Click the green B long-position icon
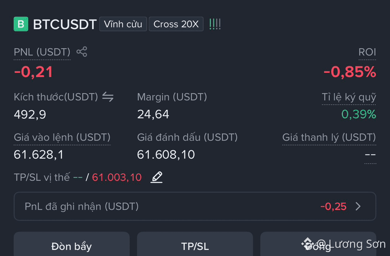Image resolution: width=390 pixels, height=256 pixels. pyautogui.click(x=21, y=24)
